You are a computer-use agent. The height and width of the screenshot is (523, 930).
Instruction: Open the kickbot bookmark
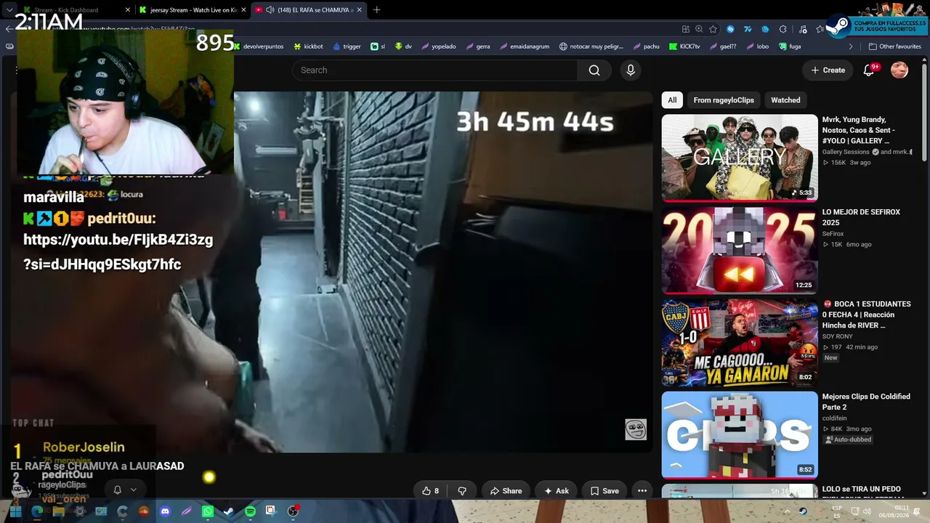coord(308,46)
